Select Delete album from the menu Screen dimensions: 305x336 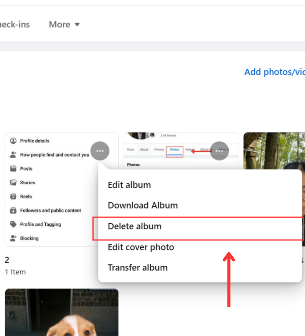pos(134,226)
